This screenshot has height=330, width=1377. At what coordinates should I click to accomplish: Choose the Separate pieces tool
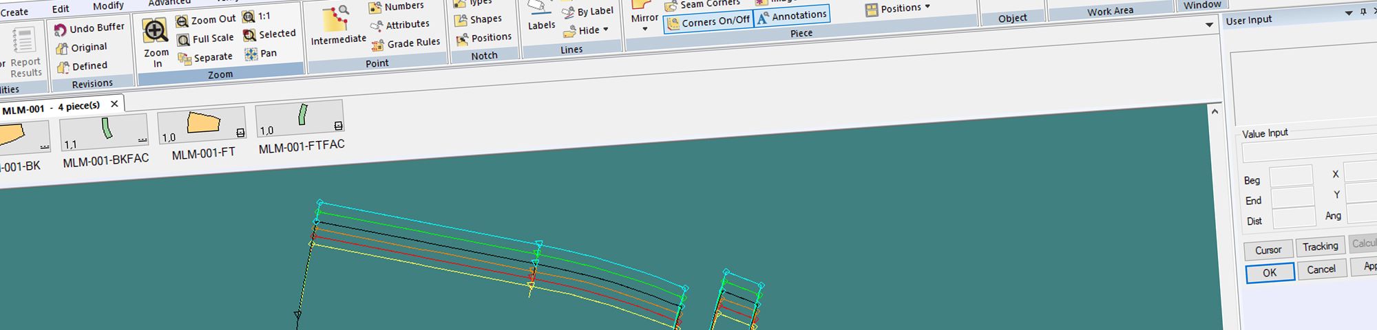coord(205,58)
